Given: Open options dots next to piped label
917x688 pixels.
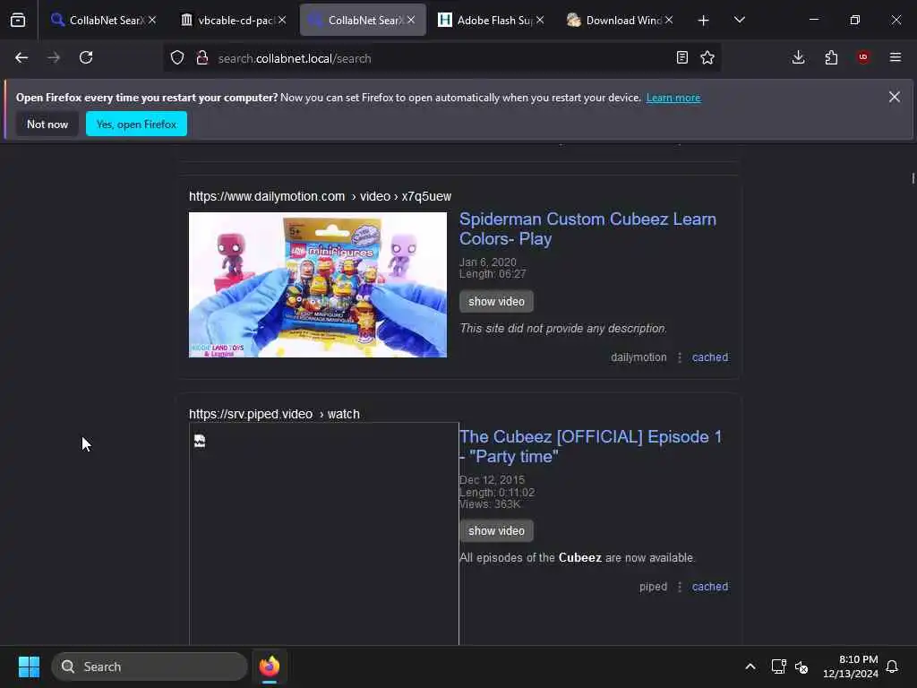Looking at the screenshot, I should (680, 586).
